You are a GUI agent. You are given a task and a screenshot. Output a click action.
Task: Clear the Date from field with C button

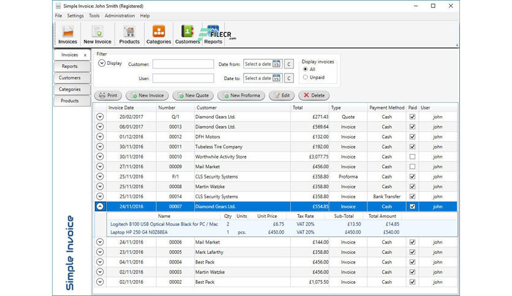point(288,64)
